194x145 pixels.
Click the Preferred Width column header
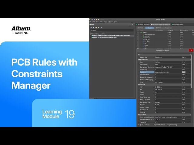click(x=184, y=31)
